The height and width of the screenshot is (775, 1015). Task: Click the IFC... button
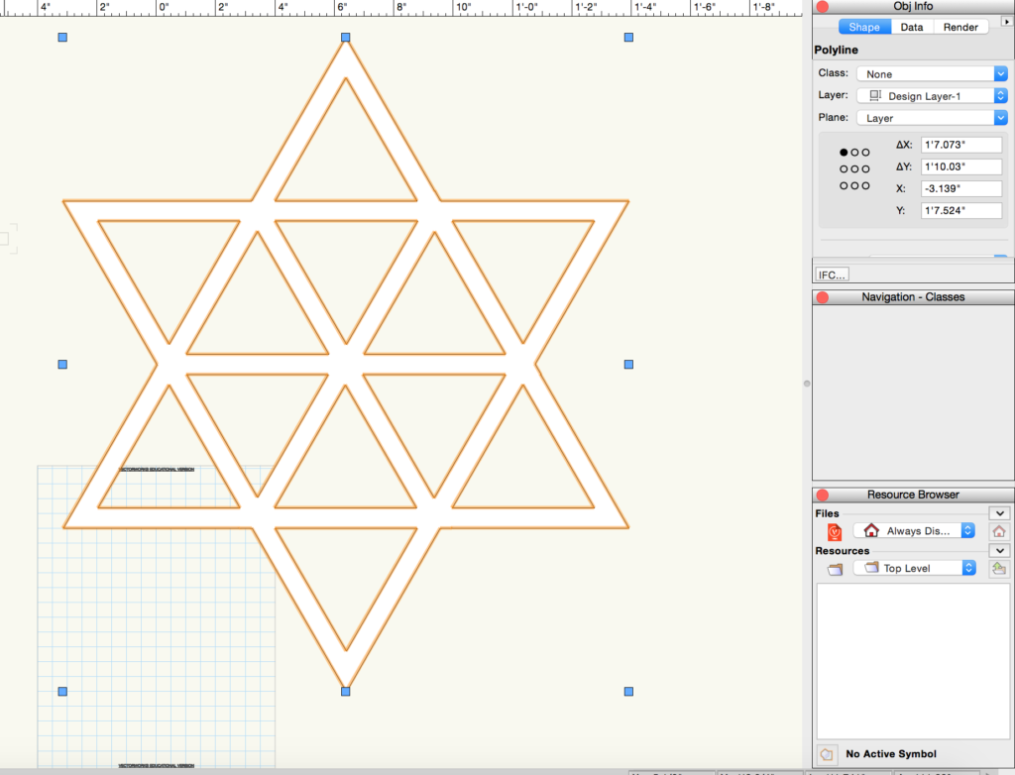pos(832,276)
